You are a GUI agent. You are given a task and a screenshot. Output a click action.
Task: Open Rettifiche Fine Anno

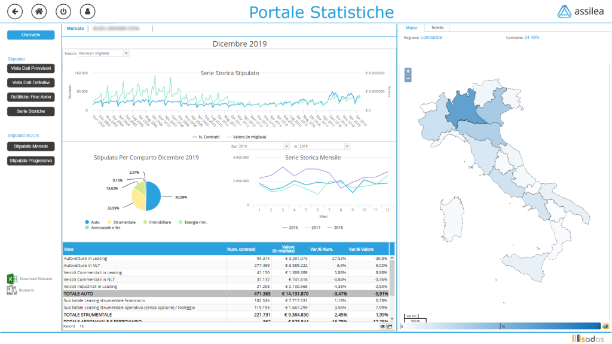[31, 97]
